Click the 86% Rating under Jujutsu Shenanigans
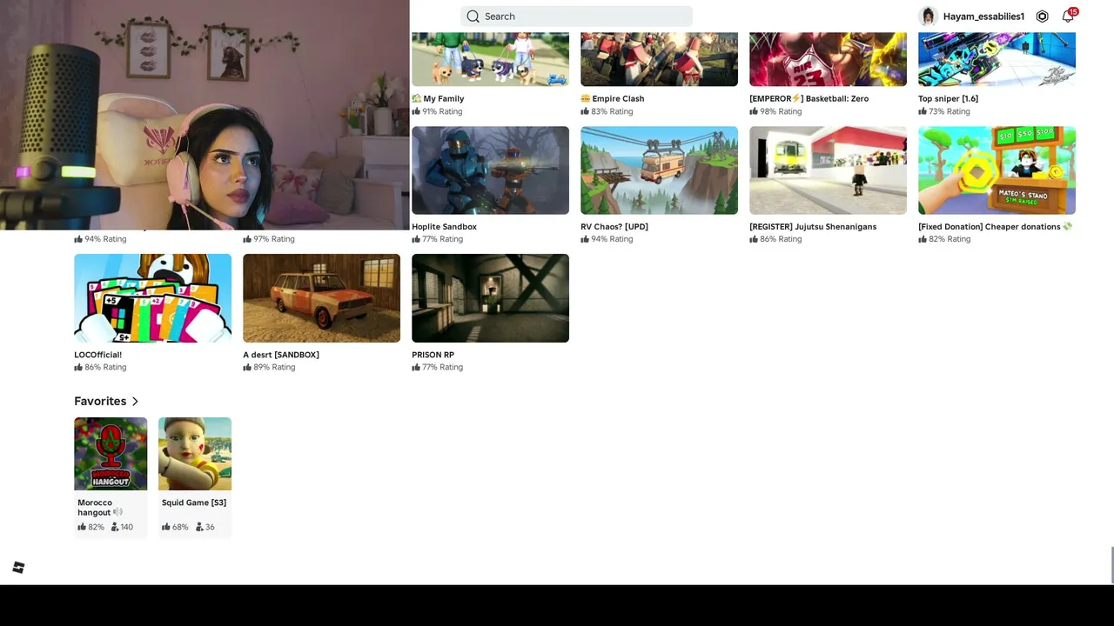Viewport: 1114px width, 626px height. tap(775, 239)
